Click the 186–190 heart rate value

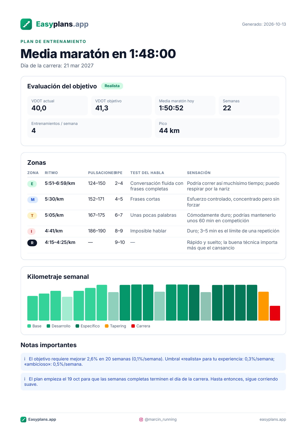(97, 231)
